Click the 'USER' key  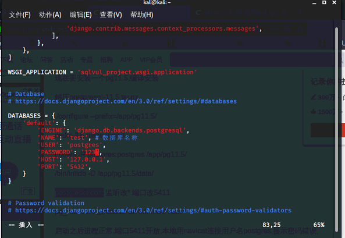point(48,145)
